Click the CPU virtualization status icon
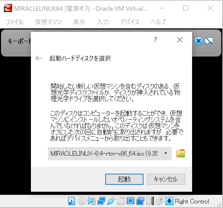This screenshot has height=208, width=223. click(150, 201)
